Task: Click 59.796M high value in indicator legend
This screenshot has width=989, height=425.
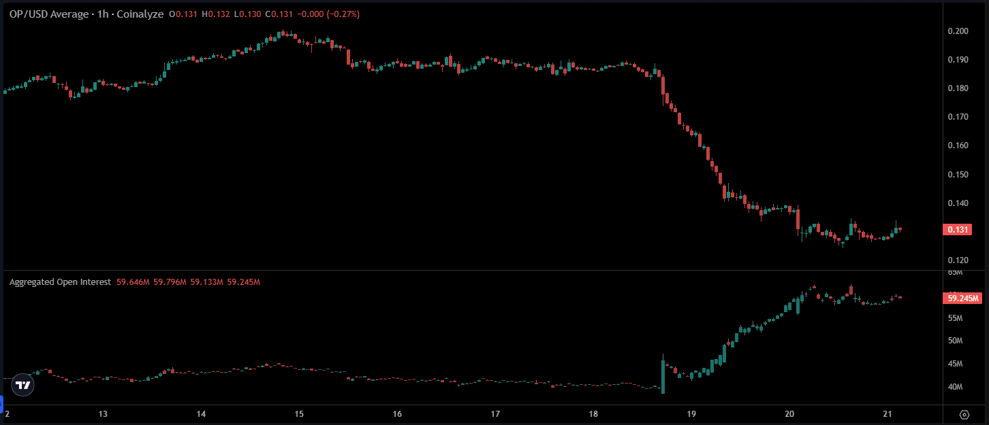Action: tap(170, 282)
